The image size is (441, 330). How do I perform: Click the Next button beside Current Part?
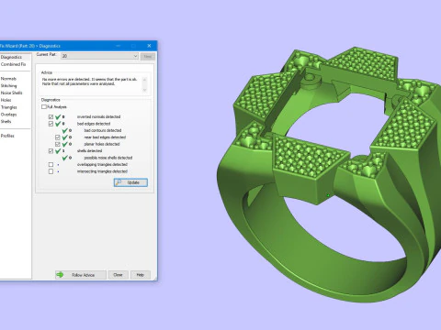click(x=148, y=56)
